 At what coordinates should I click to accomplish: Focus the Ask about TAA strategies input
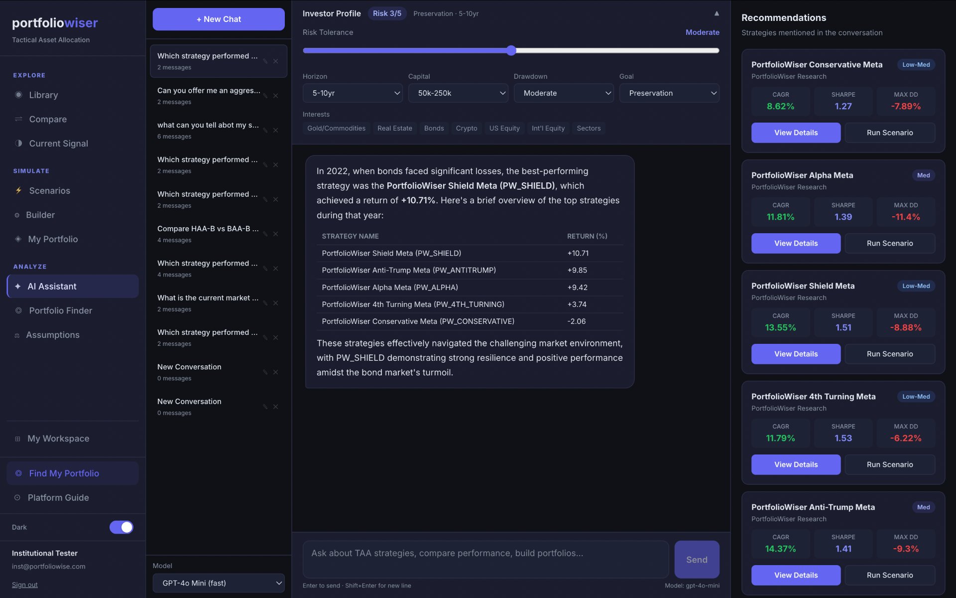coord(485,560)
